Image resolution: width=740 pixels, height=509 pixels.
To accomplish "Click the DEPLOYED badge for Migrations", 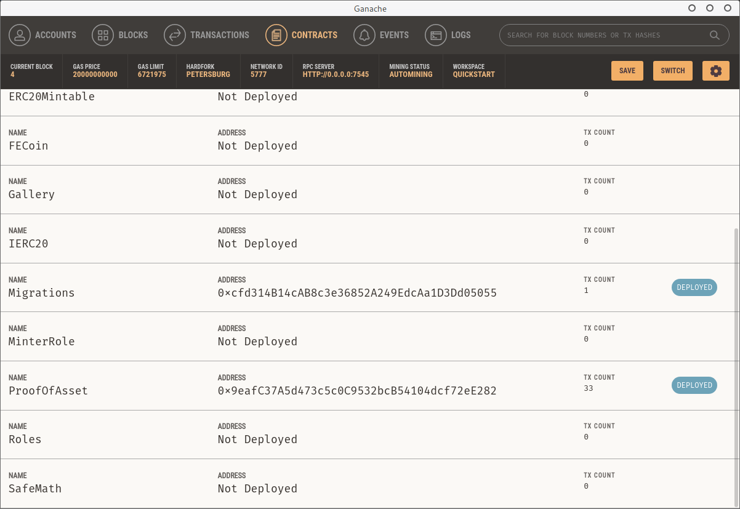I will (x=694, y=287).
